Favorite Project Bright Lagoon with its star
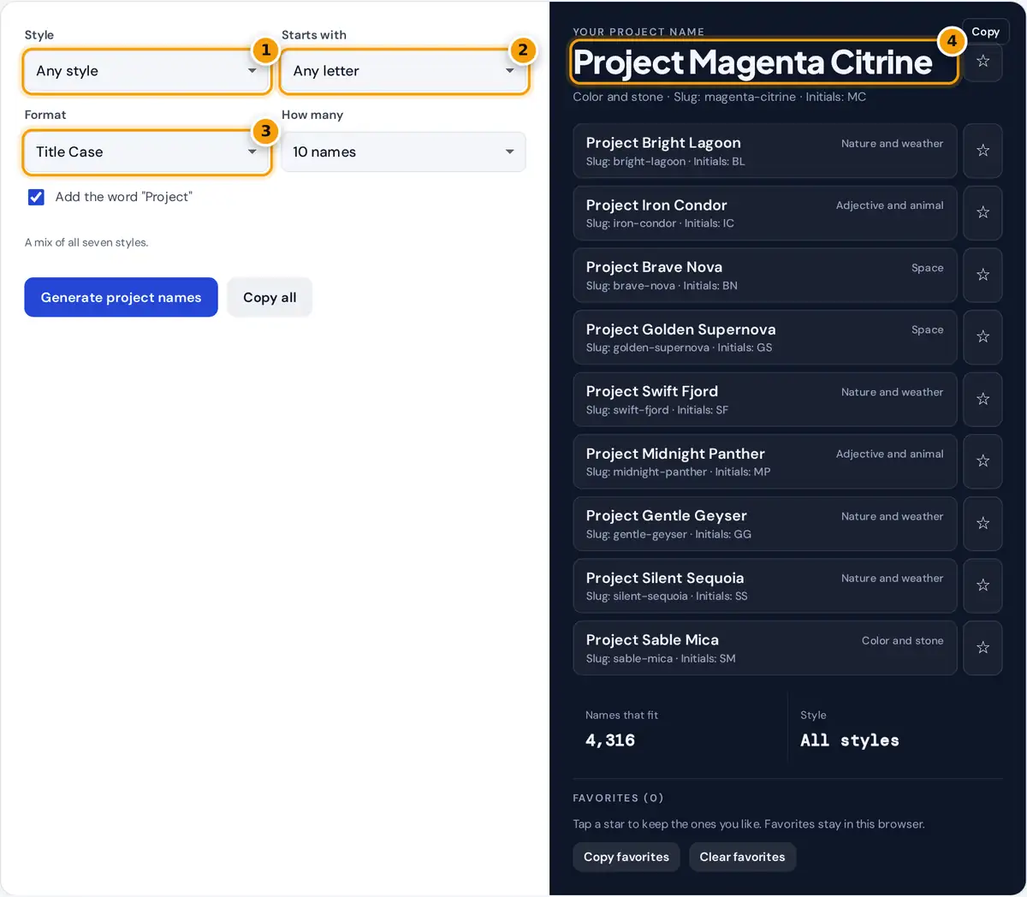Screen dimensions: 1027x897 pyautogui.click(x=982, y=151)
